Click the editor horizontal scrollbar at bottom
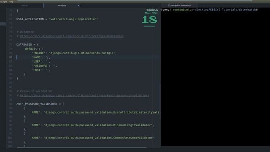Image resolution: width=270 pixels, height=152 pixels. coord(82,147)
